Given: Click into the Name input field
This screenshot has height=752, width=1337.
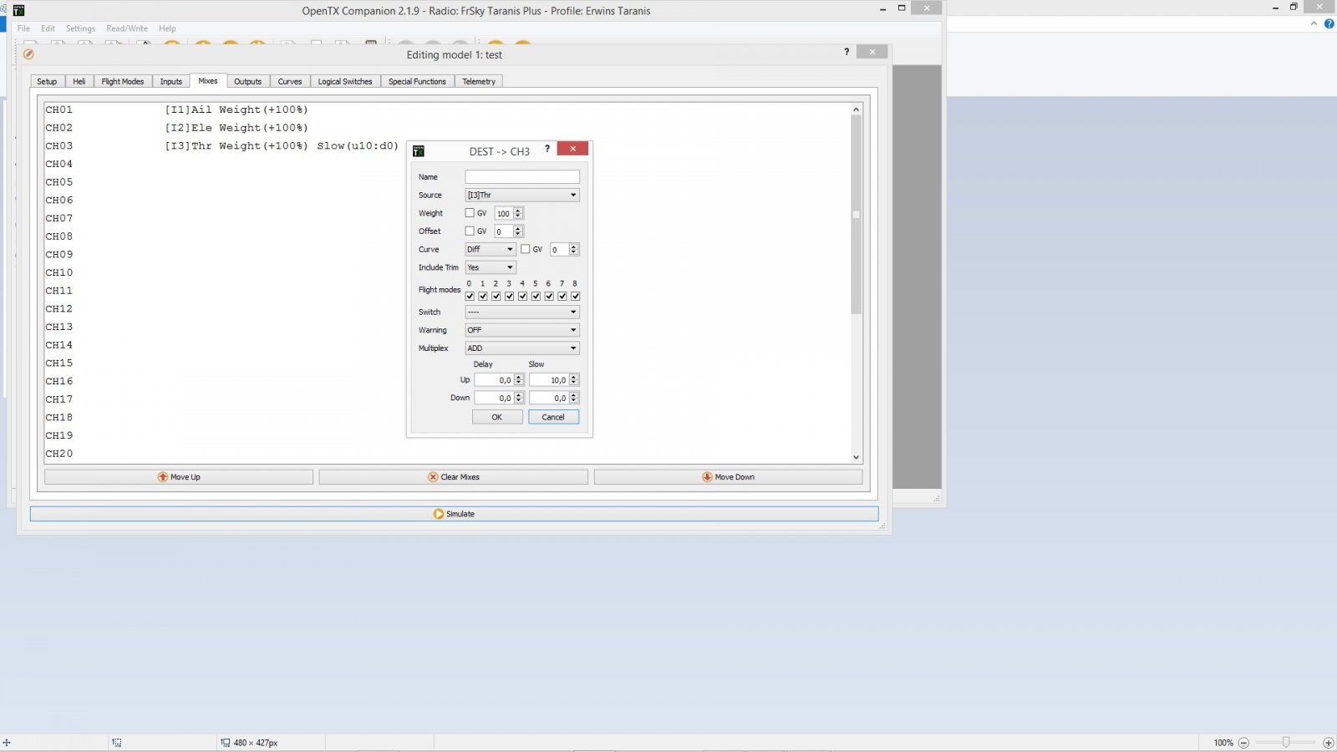Looking at the screenshot, I should click(522, 177).
